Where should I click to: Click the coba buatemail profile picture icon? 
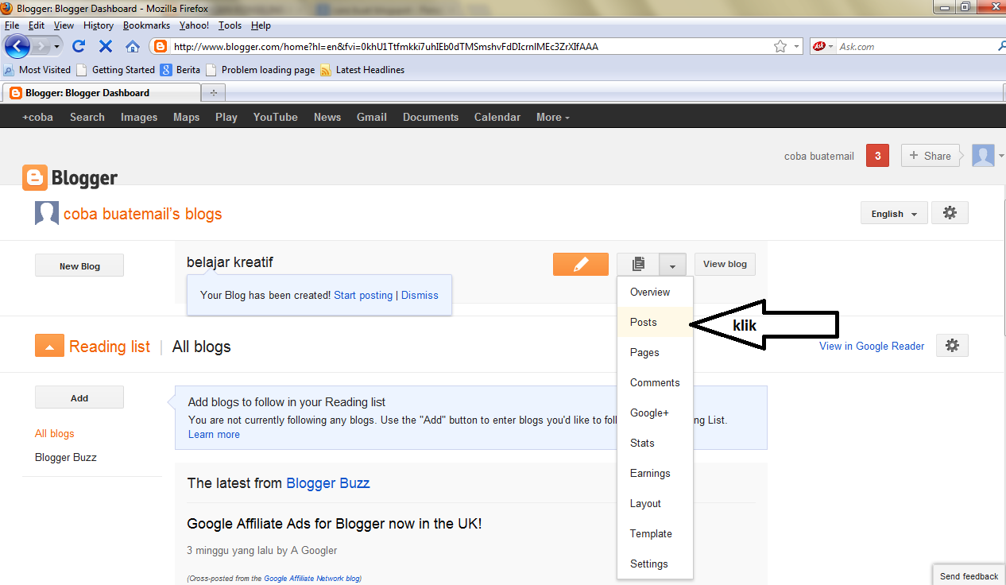[x=47, y=213]
